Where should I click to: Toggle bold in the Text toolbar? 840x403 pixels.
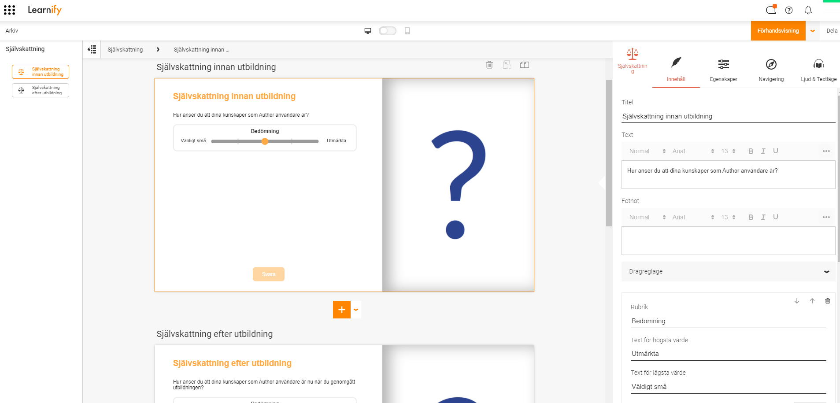[751, 151]
